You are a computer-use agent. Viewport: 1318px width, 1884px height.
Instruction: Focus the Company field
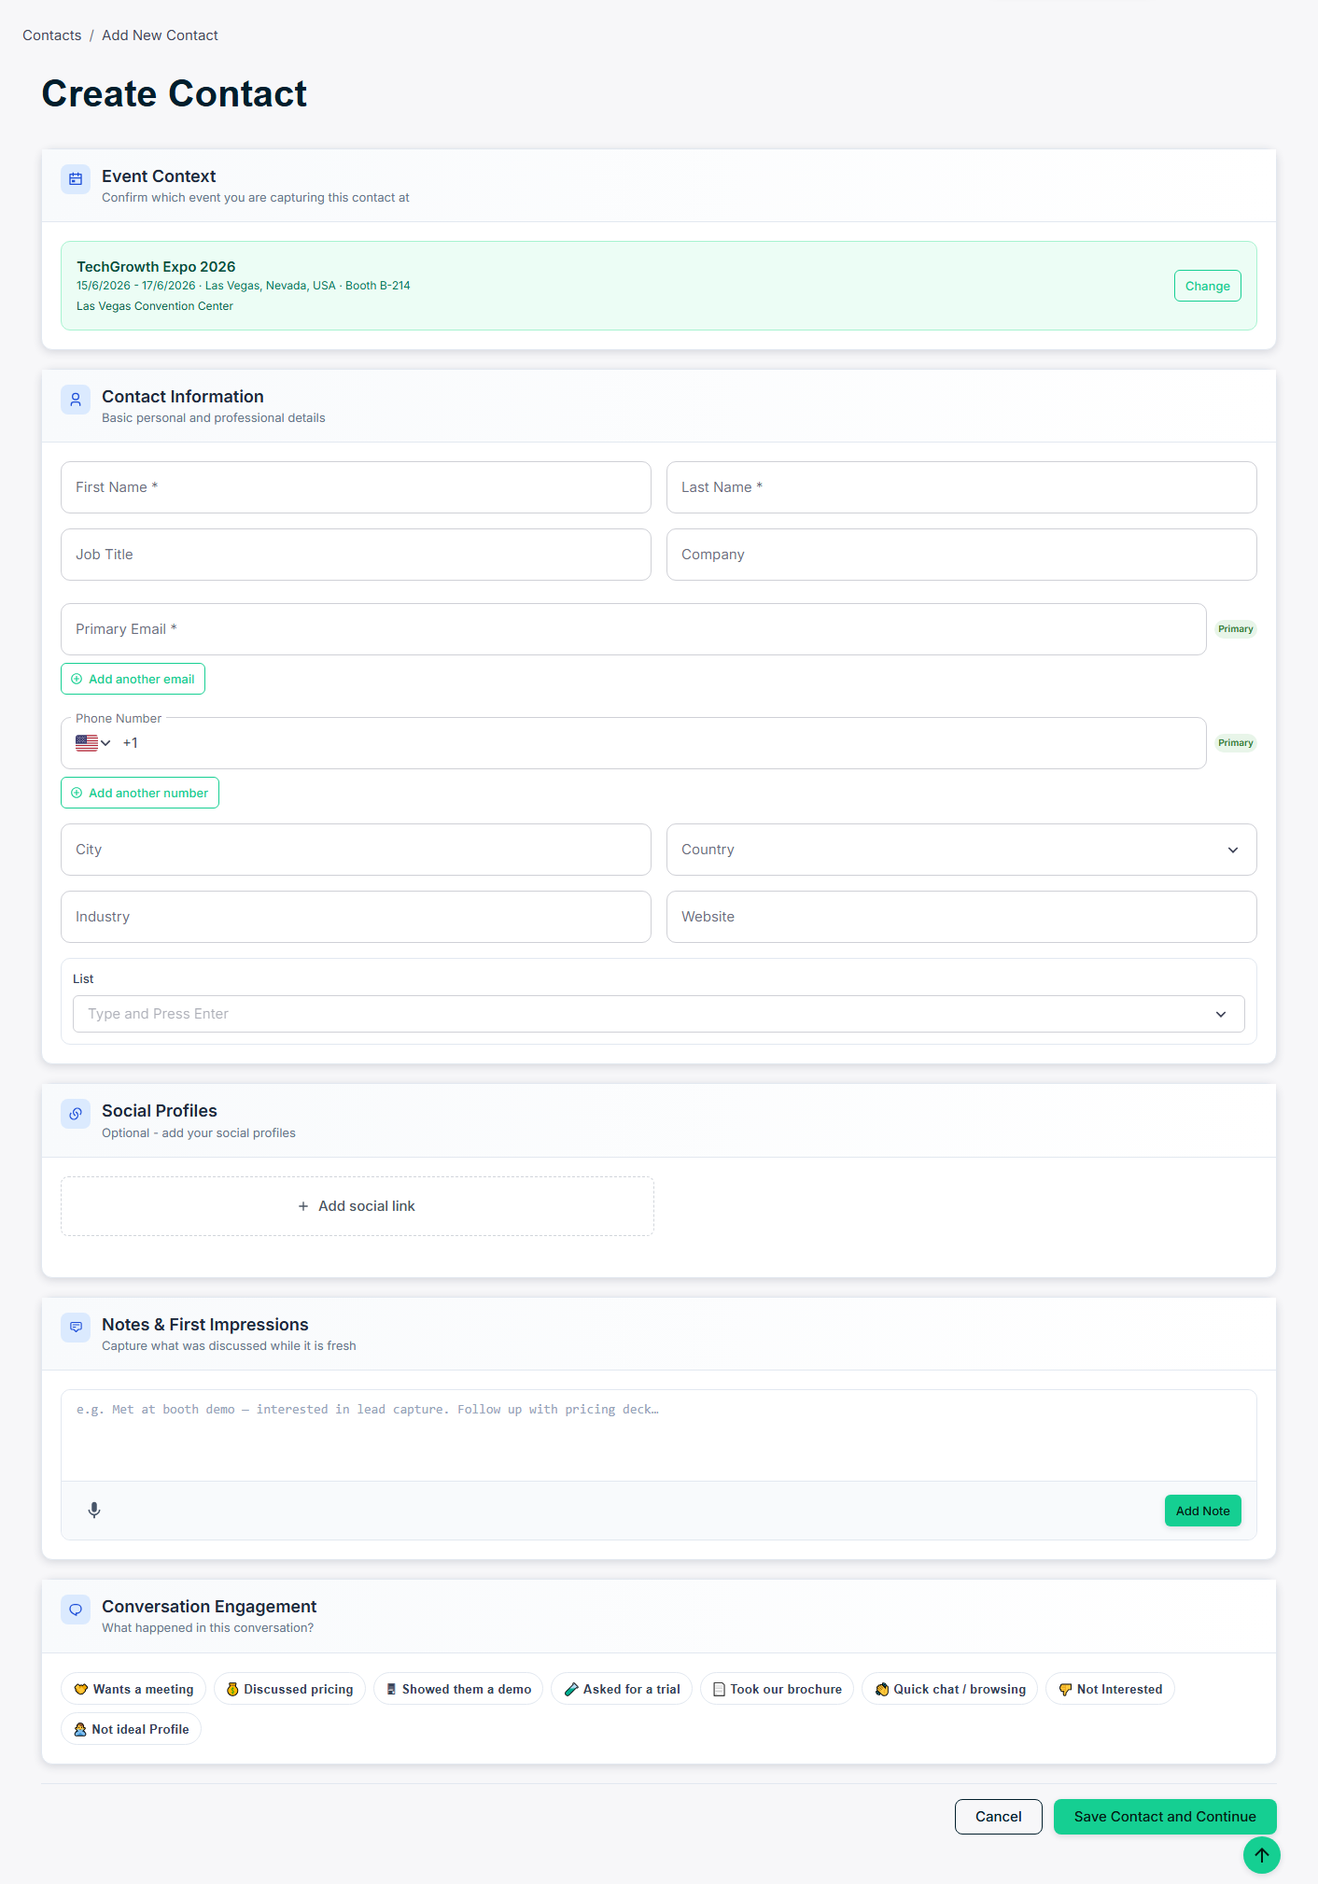click(961, 555)
